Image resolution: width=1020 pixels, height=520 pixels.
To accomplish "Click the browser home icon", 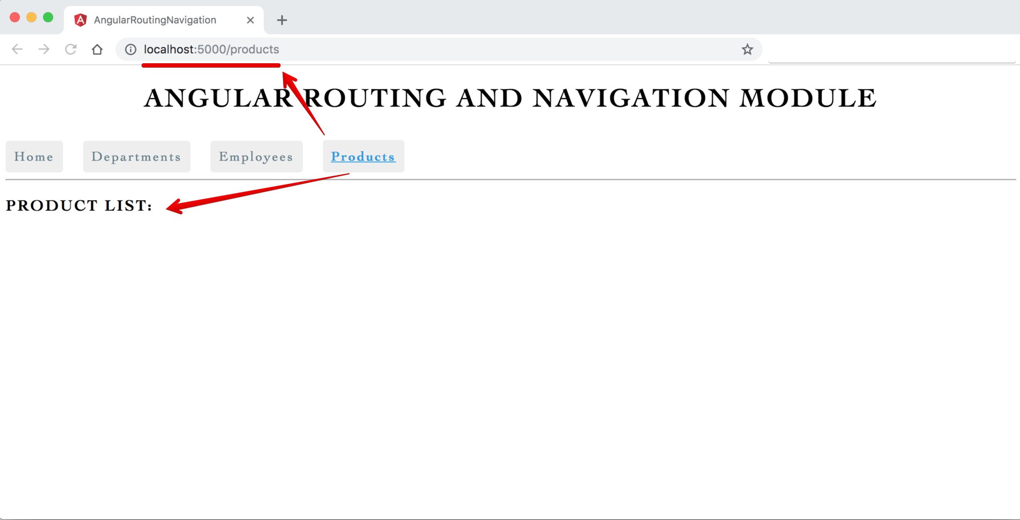I will click(x=97, y=49).
